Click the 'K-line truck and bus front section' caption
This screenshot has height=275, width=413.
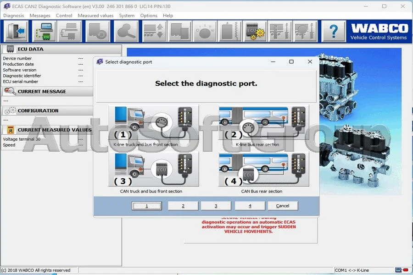coord(145,144)
